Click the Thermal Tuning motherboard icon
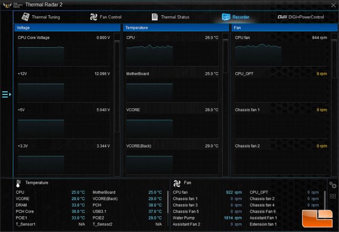The height and width of the screenshot is (232, 339). click(x=26, y=17)
